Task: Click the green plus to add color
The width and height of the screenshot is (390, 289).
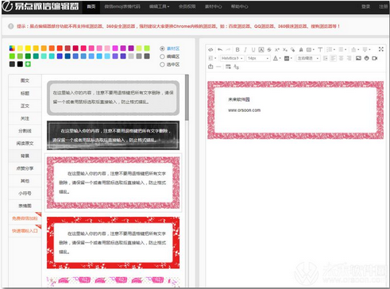Action: (x=28, y=64)
